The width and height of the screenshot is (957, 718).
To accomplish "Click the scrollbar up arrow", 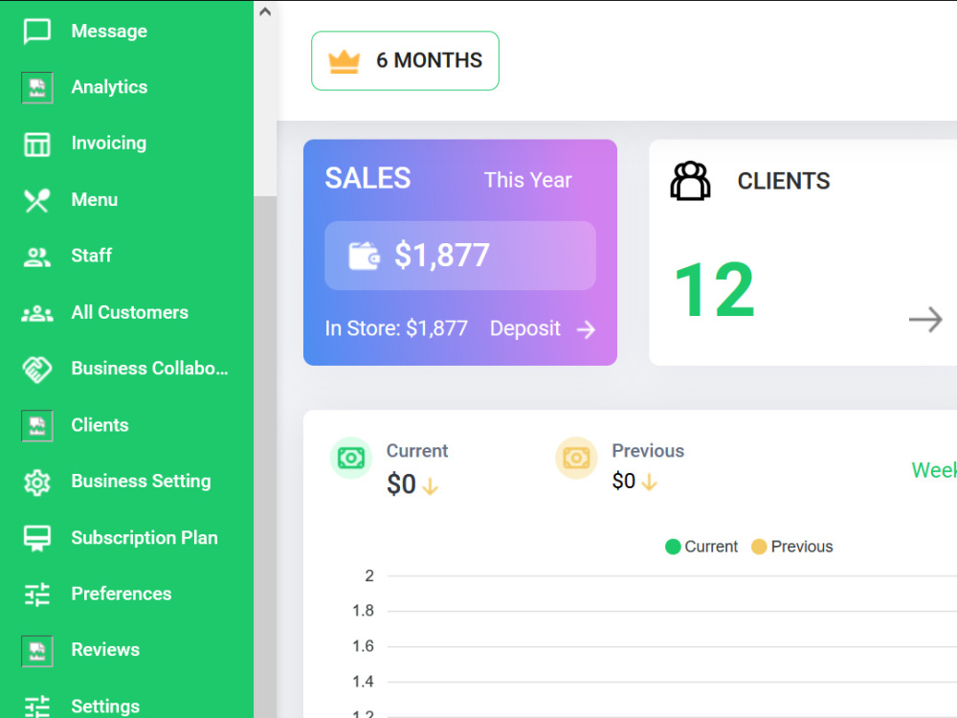I will click(265, 11).
